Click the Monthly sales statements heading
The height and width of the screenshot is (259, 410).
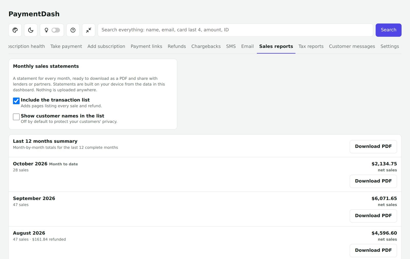point(46,66)
